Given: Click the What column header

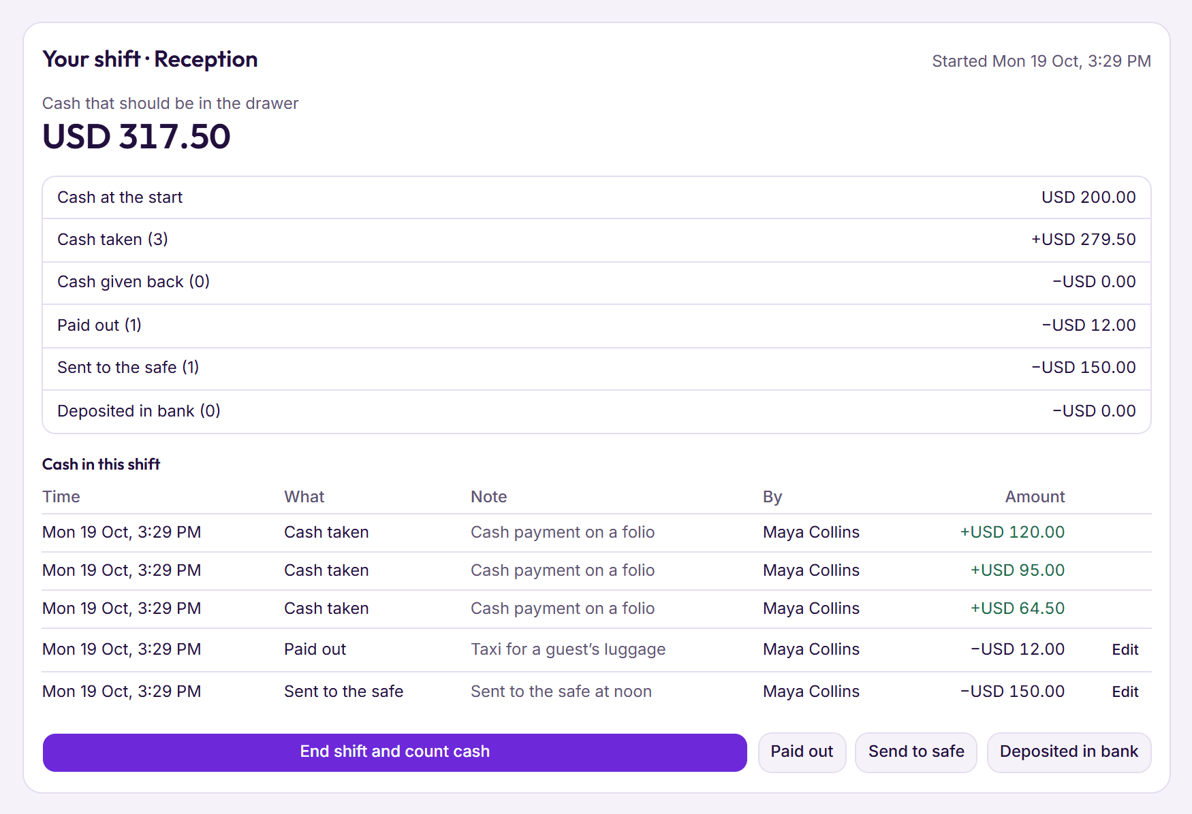Looking at the screenshot, I should click(x=304, y=497).
